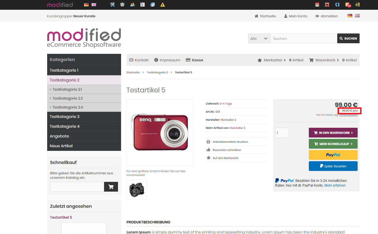Click the quantity input field showing 1
The width and height of the screenshot is (378, 234).
point(282,133)
